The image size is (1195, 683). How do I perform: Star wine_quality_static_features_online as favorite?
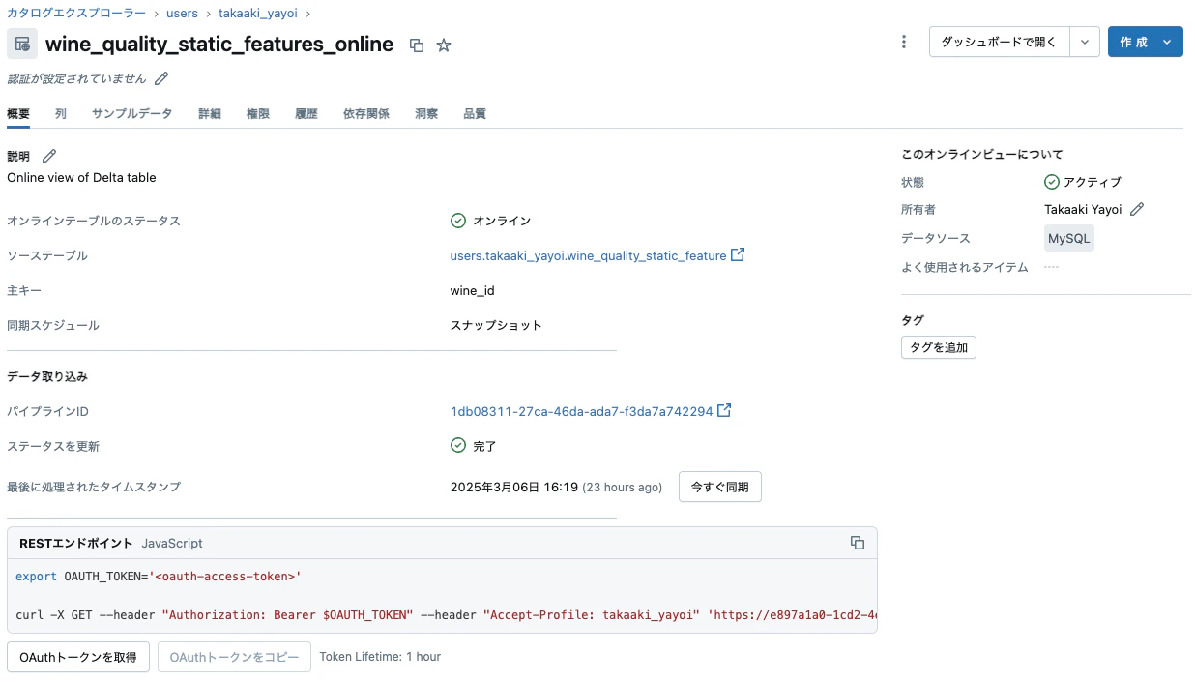(444, 45)
